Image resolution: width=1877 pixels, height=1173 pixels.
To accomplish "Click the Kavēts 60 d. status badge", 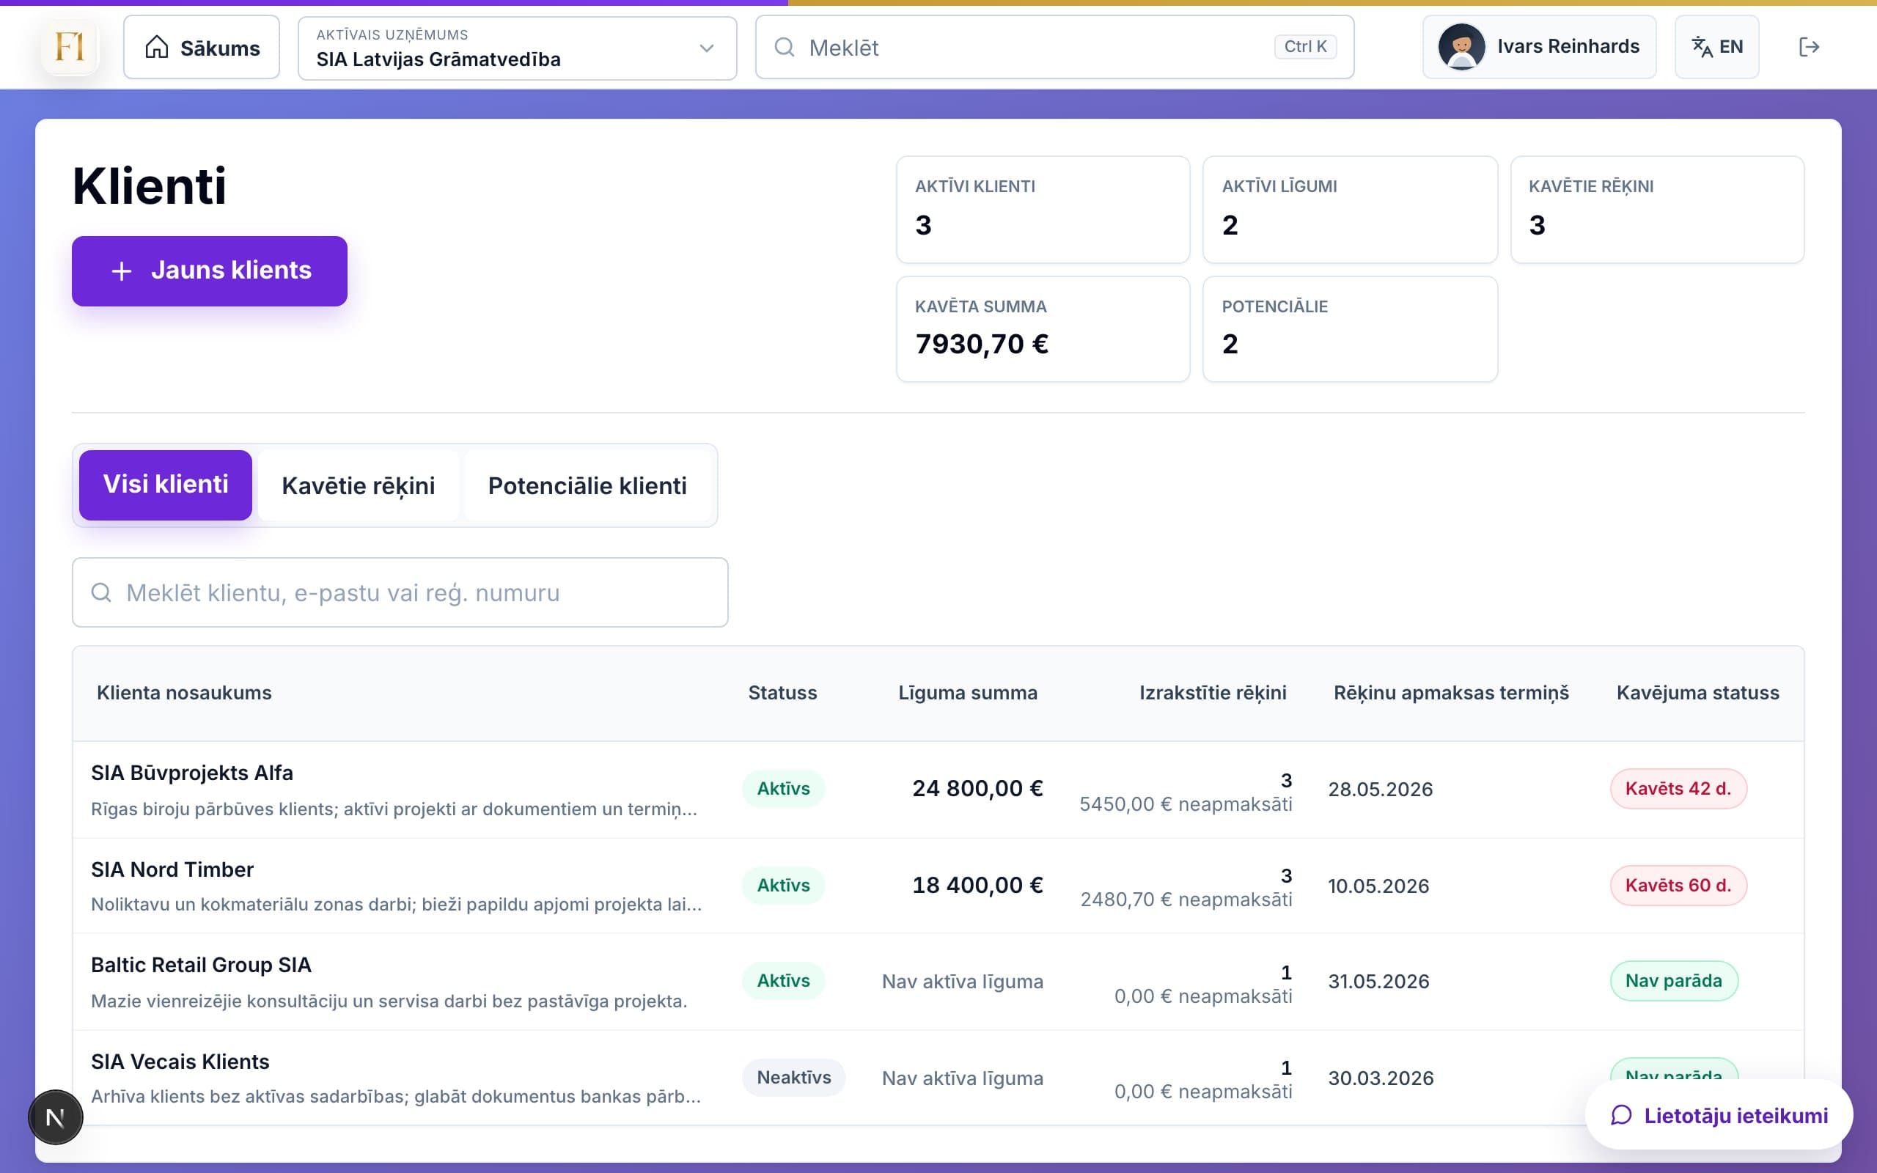I will click(x=1678, y=886).
